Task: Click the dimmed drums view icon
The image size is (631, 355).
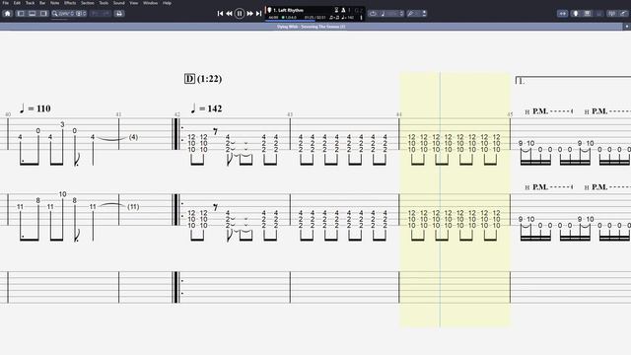Action: point(599,13)
